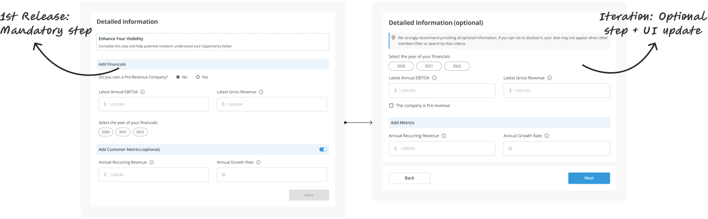Click 'Detailed Information (optional)' title
This screenshot has height=219, width=708.
pyautogui.click(x=436, y=23)
